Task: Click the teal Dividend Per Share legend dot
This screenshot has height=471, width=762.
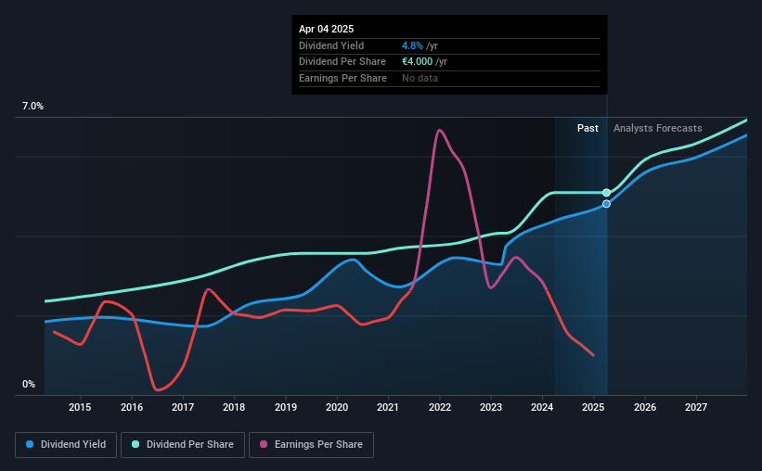Action: point(136,444)
